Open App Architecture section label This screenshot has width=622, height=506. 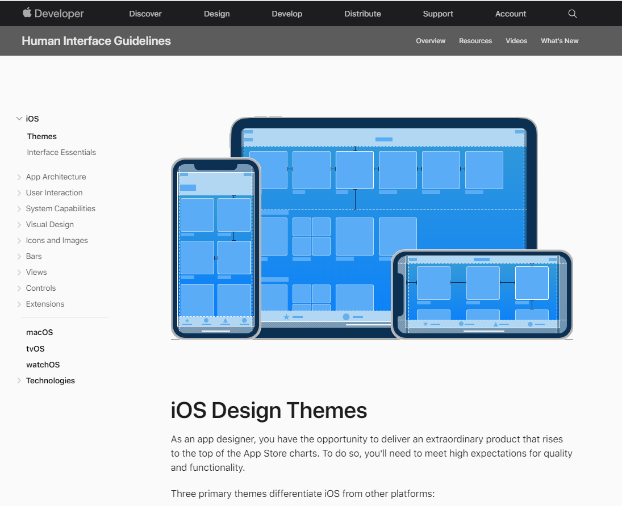(56, 177)
